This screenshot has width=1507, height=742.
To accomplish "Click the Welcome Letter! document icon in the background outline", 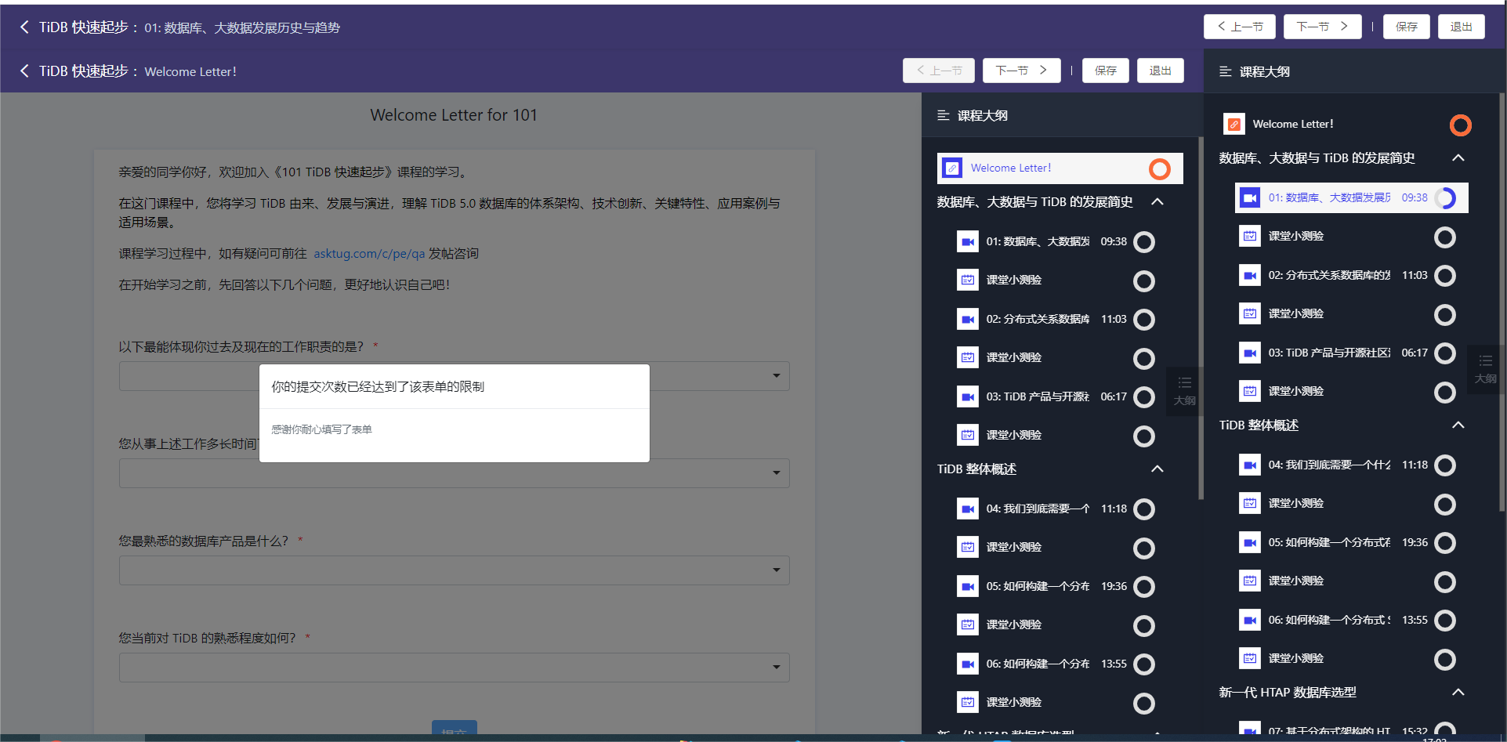I will click(x=1234, y=124).
